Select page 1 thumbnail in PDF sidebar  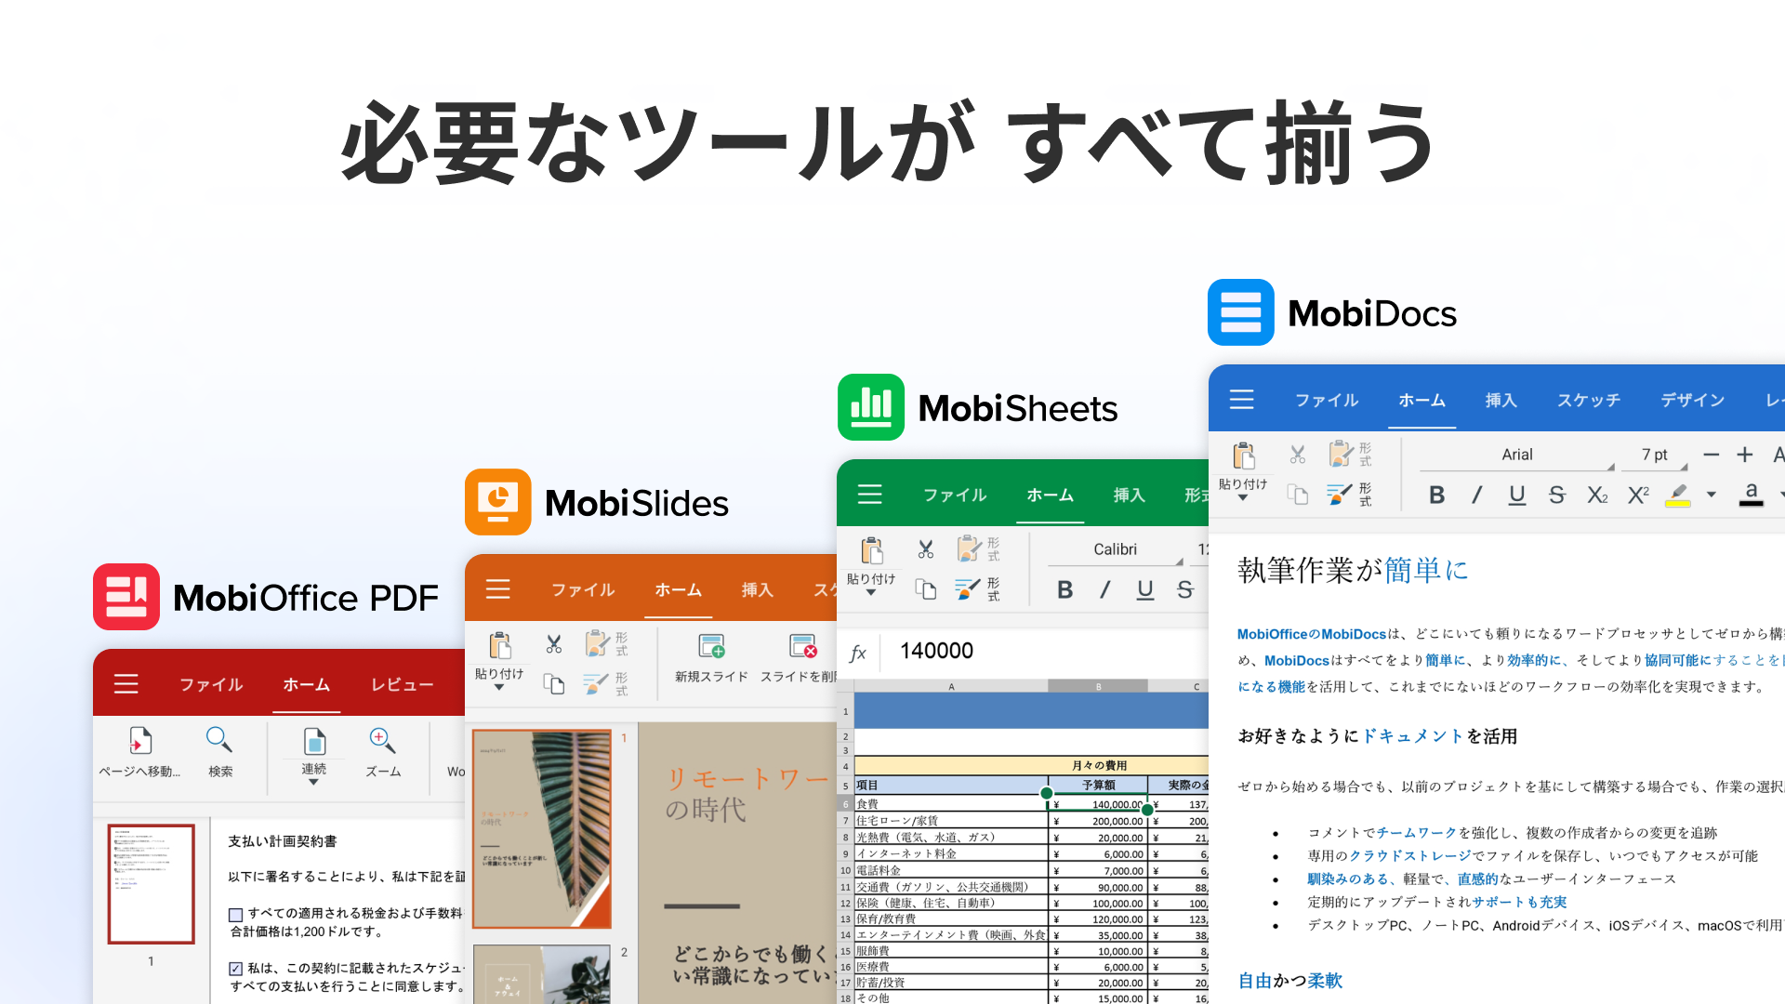[x=152, y=884]
